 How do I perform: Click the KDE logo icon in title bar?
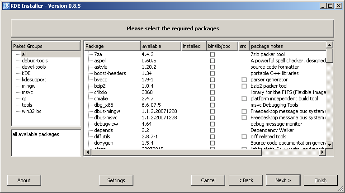pyautogui.click(x=6, y=6)
